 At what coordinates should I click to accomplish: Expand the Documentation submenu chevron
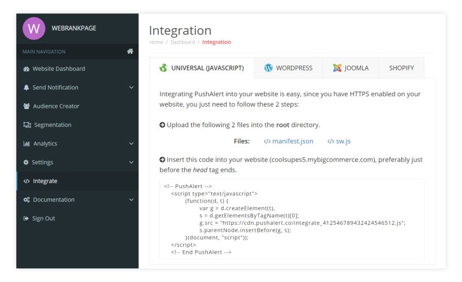[132, 200]
